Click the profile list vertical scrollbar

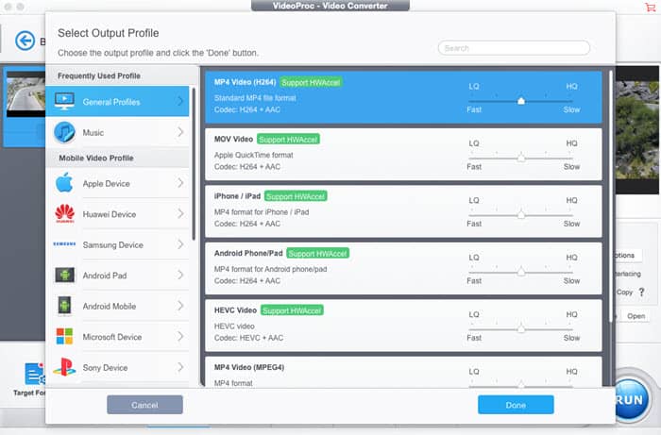tap(611, 196)
